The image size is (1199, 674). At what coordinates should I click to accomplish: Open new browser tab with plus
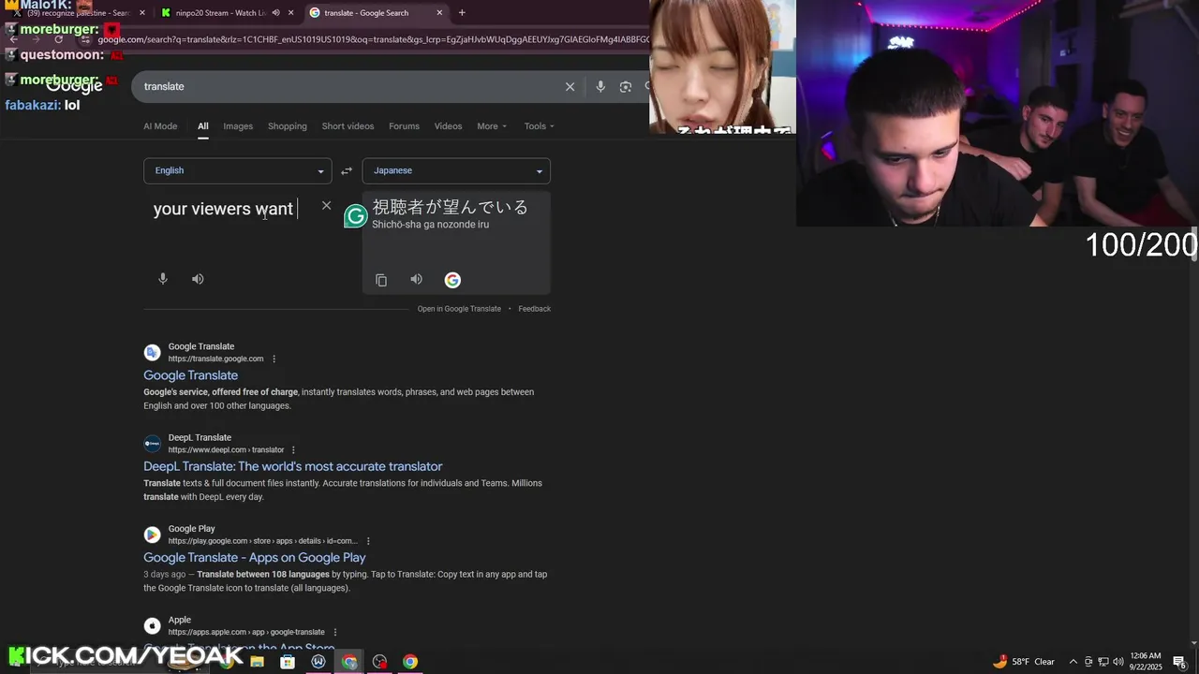pyautogui.click(x=462, y=12)
